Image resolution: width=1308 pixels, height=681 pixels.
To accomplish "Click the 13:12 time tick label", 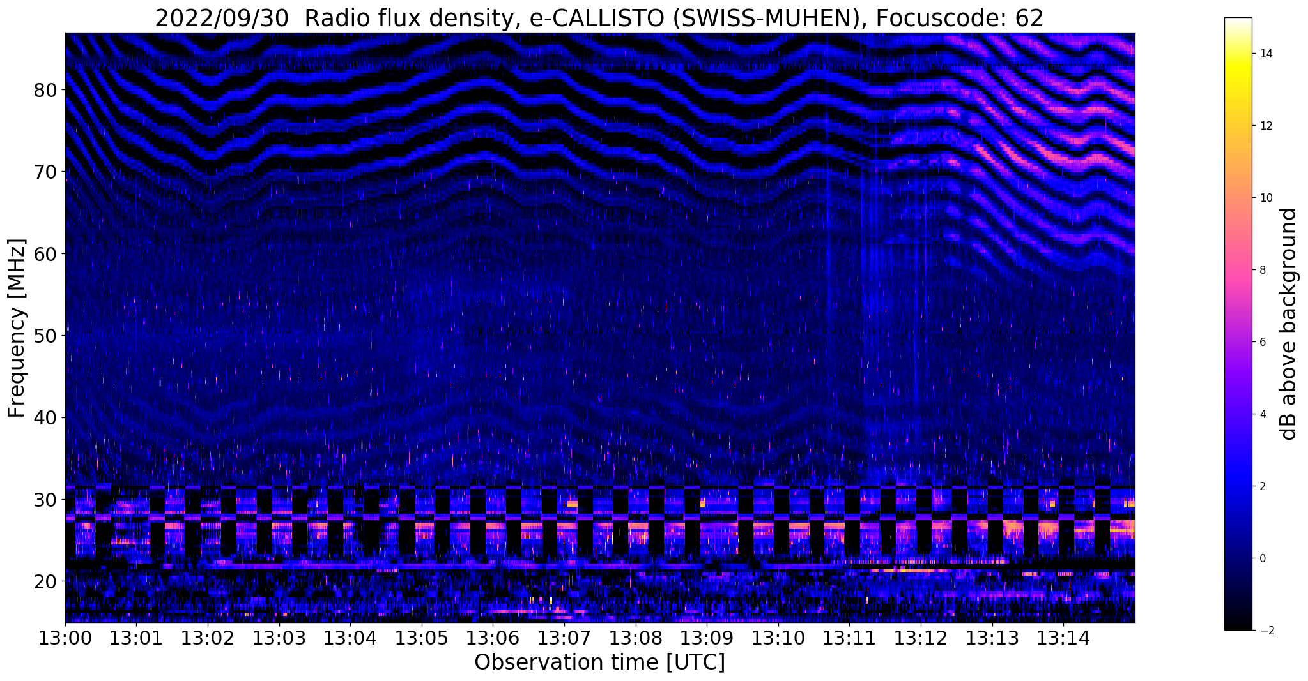I will [x=921, y=638].
